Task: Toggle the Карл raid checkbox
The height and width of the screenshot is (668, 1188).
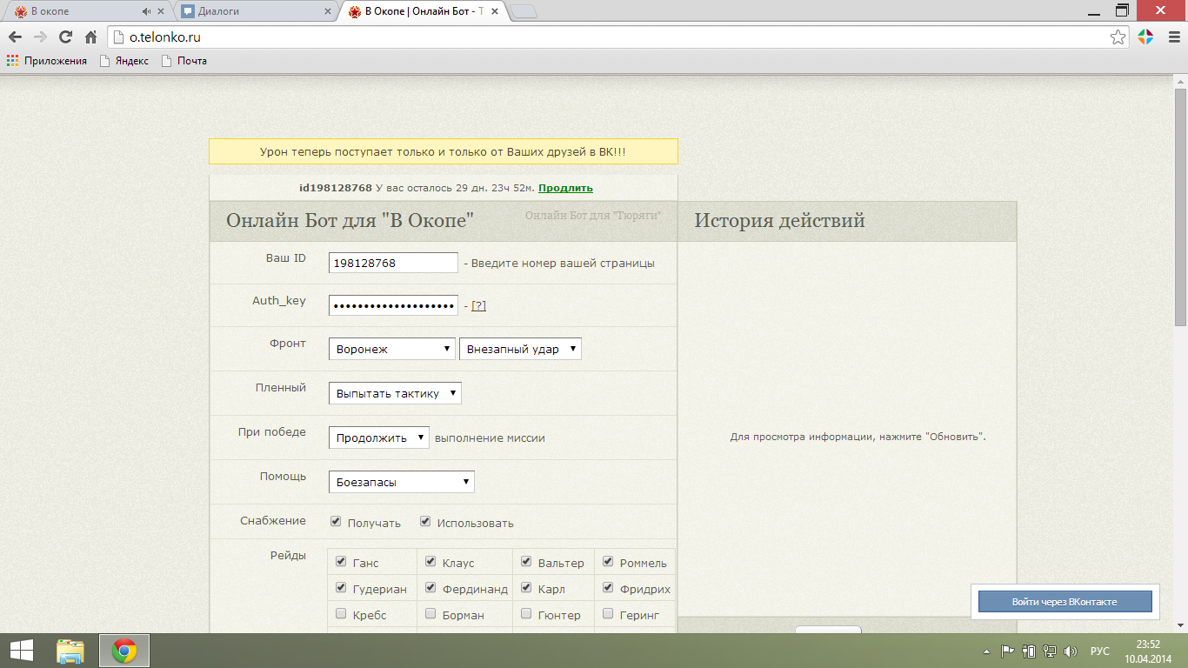Action: click(526, 588)
